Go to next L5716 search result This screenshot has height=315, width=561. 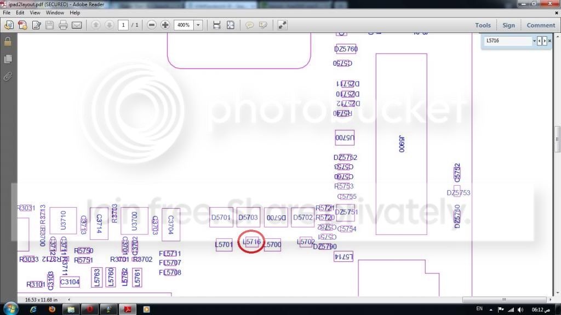click(x=545, y=41)
